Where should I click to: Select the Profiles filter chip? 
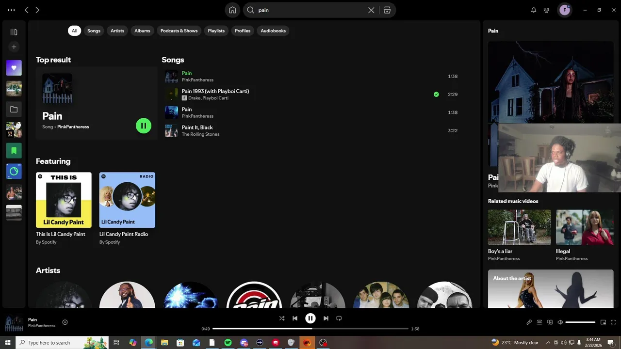coord(243,31)
